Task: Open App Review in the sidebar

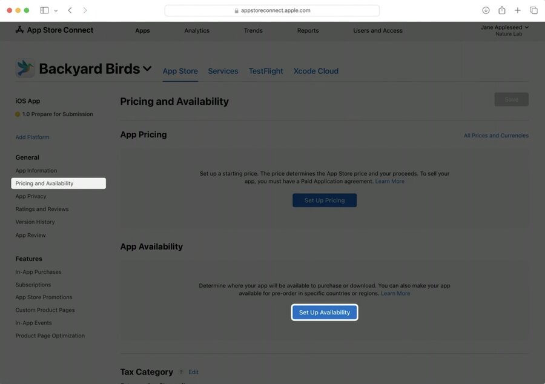Action: [x=31, y=235]
